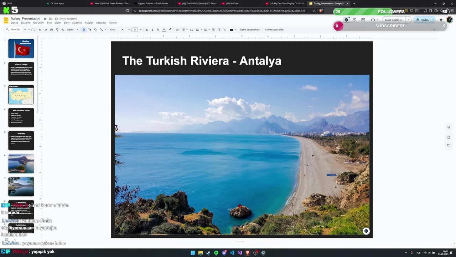Click the slide title The Turkish Riviera - Antalya
The image size is (456, 257).
tap(202, 61)
